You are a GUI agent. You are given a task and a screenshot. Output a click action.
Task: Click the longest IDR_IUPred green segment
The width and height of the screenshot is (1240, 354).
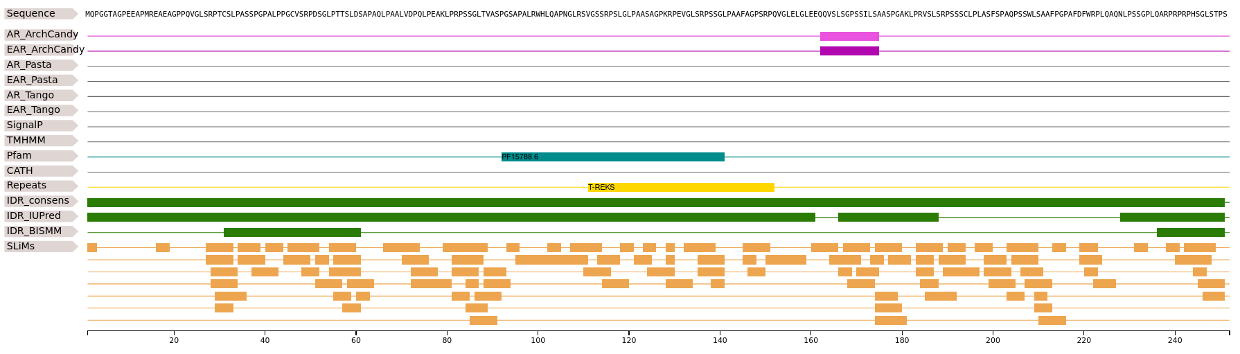tap(451, 218)
